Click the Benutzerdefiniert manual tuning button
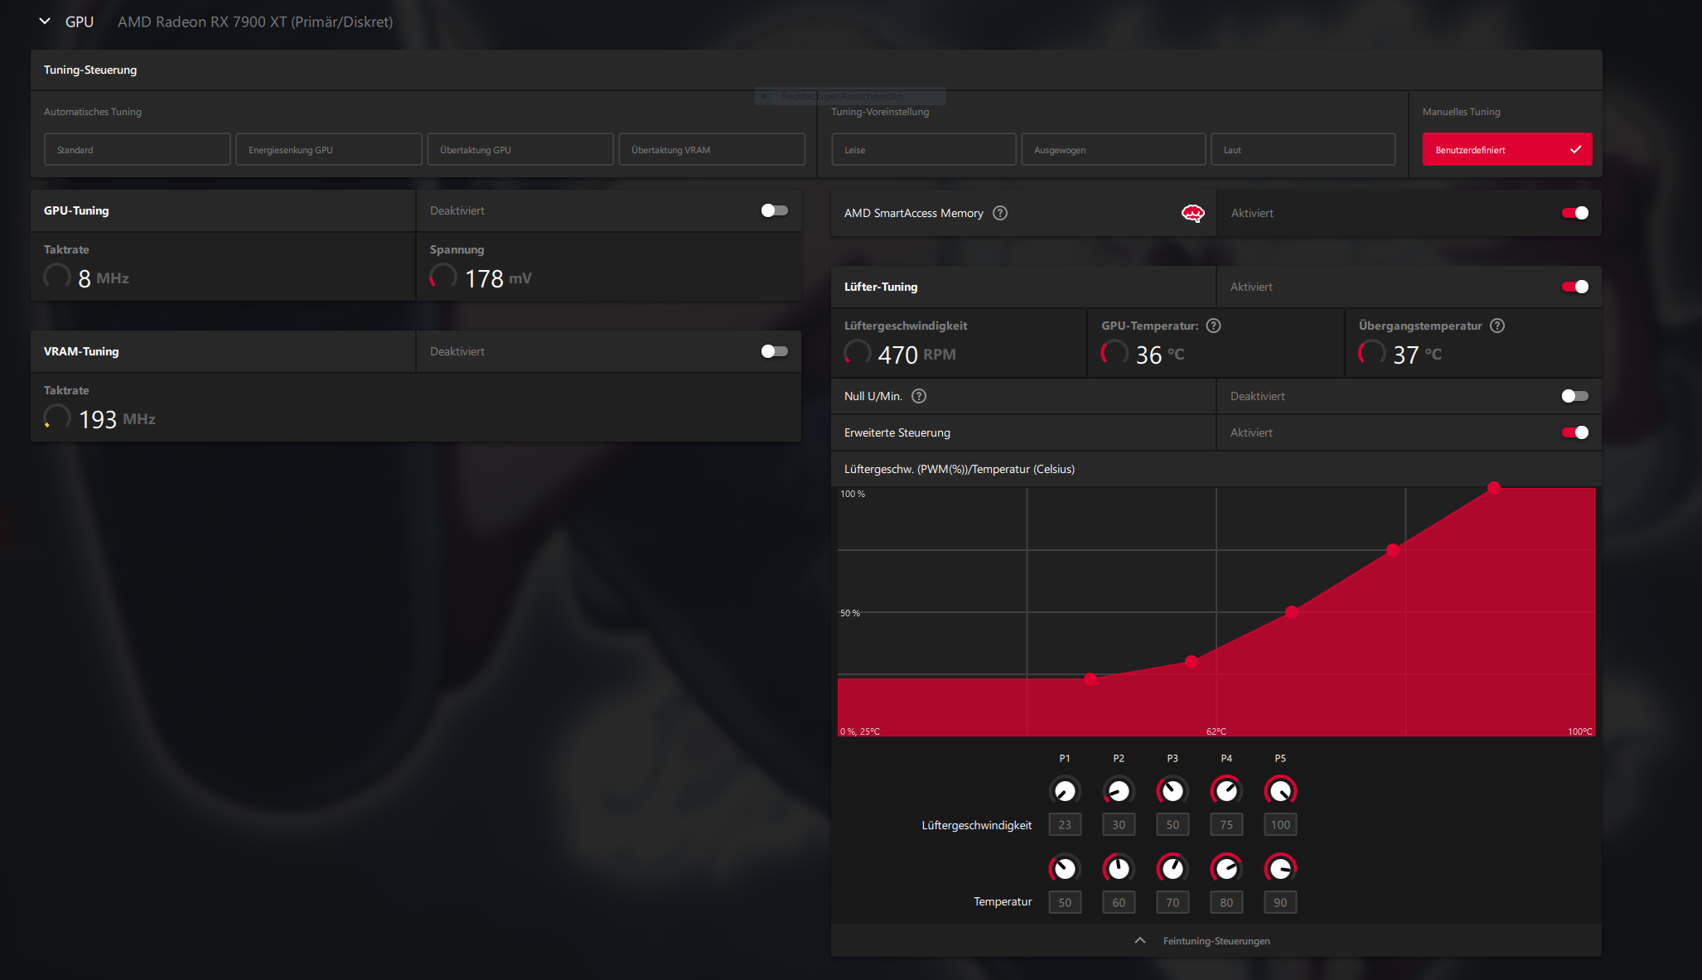The height and width of the screenshot is (980, 1702). 1507,150
